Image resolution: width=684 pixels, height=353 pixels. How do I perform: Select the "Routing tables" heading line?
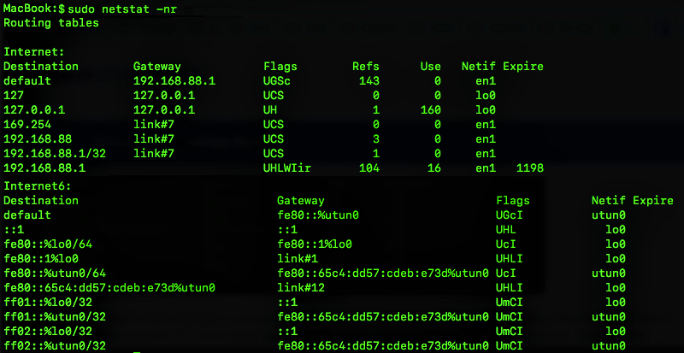pos(50,22)
